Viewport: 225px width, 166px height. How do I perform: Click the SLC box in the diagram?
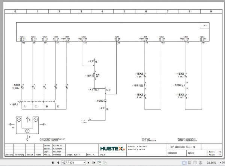205,26
